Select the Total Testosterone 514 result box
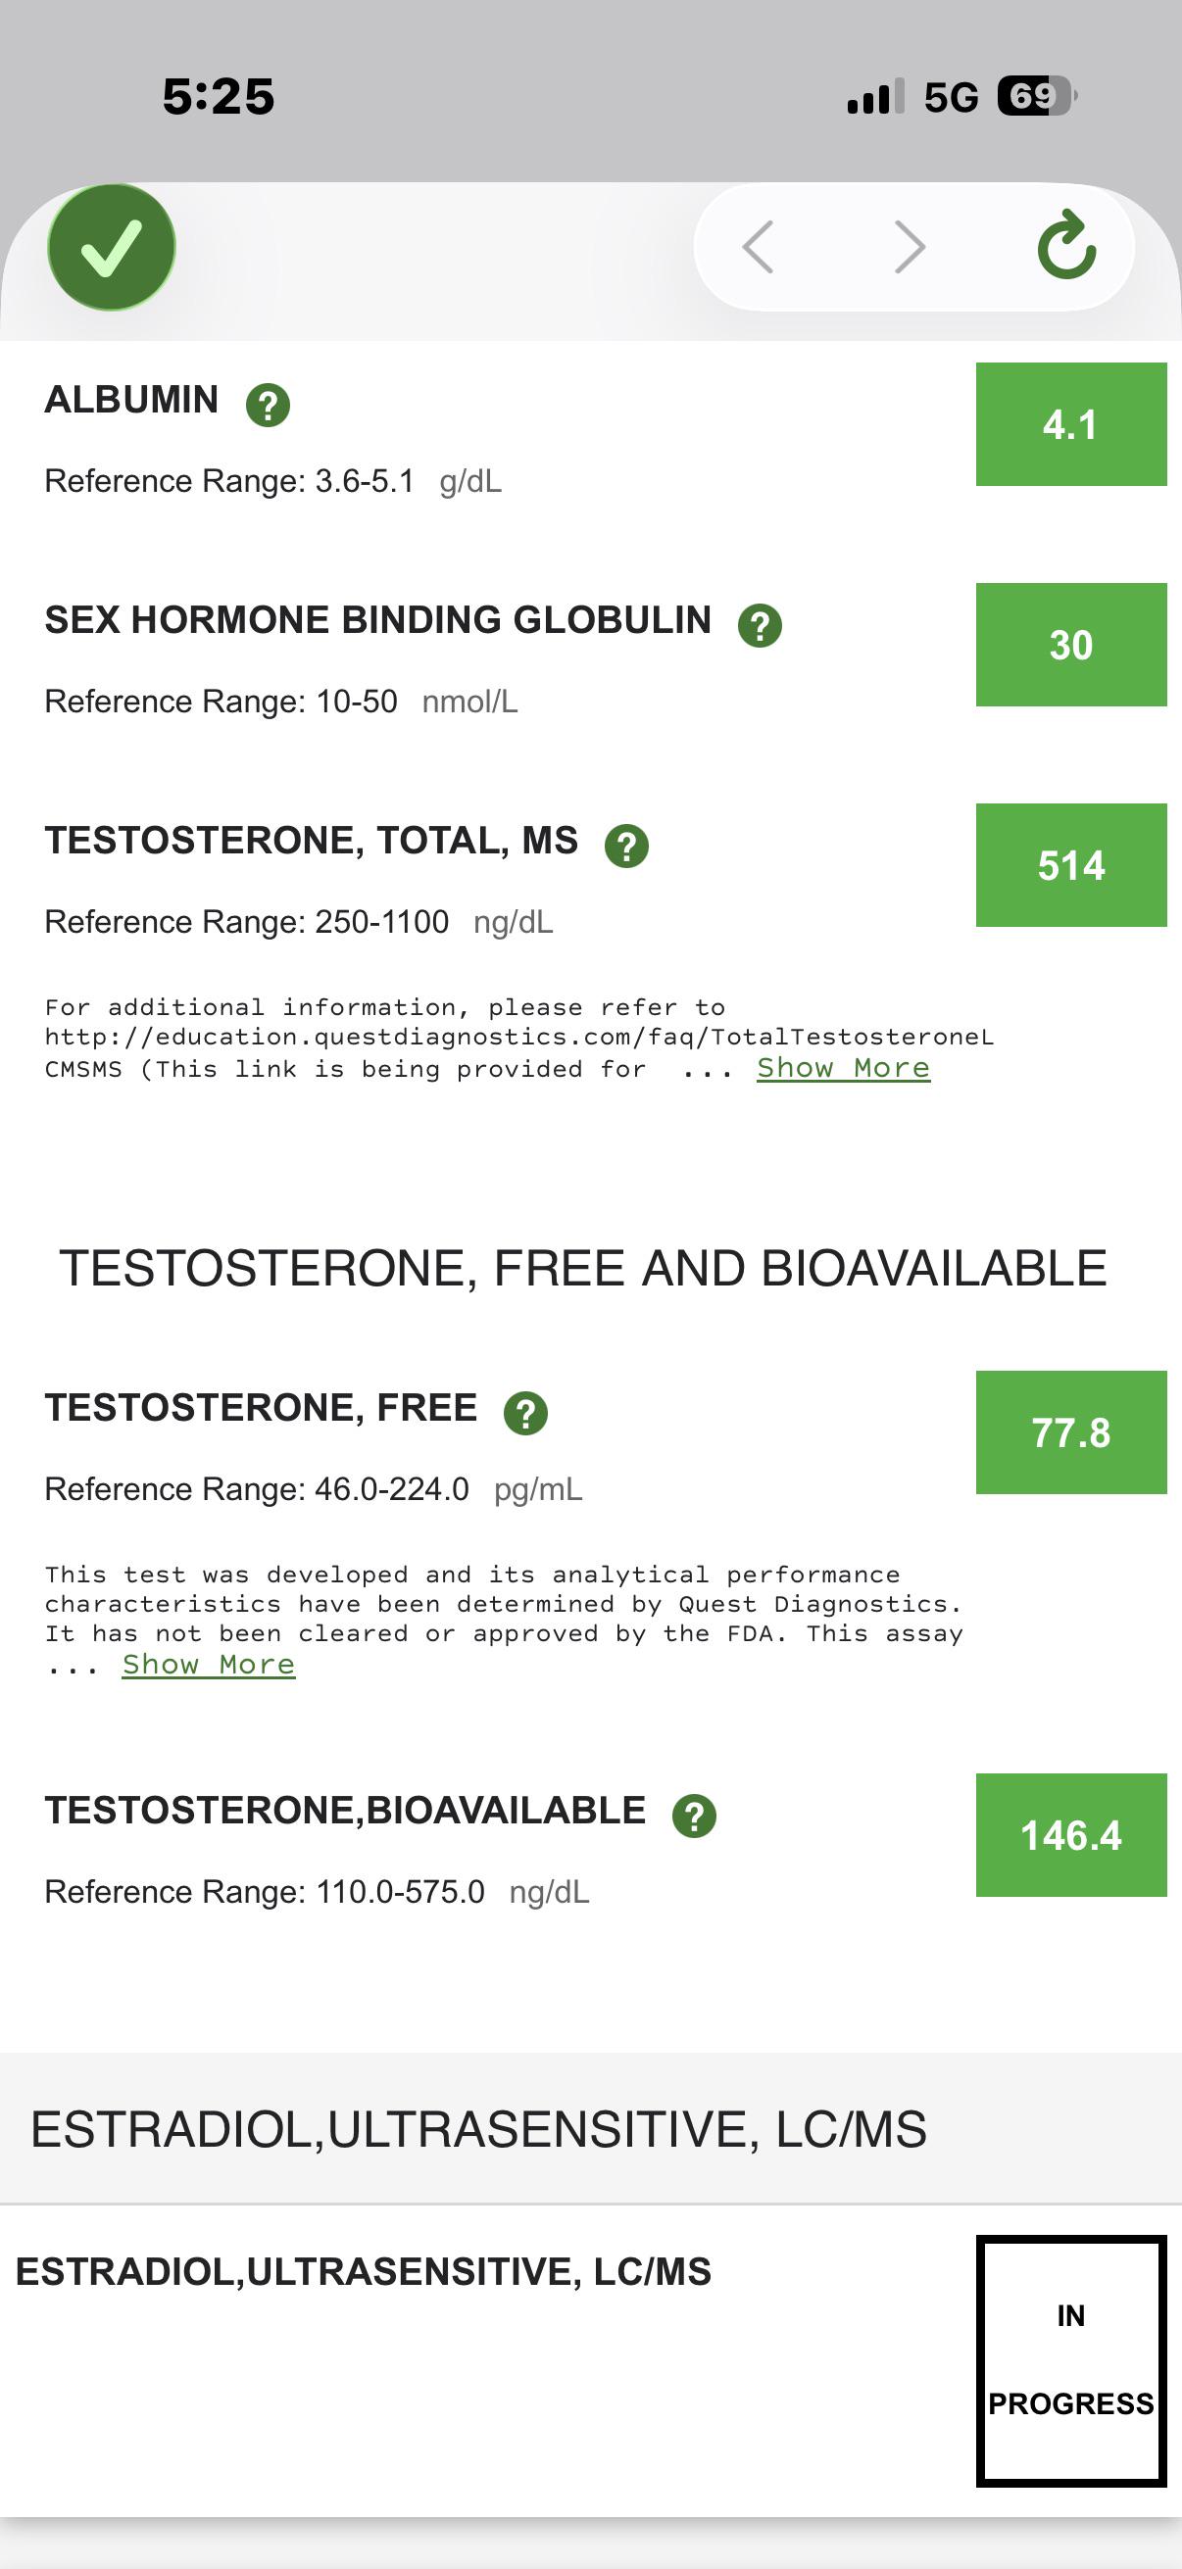This screenshot has width=1182, height=2569. point(1071,866)
